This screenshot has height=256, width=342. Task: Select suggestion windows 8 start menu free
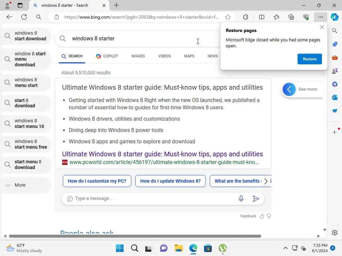26,144
